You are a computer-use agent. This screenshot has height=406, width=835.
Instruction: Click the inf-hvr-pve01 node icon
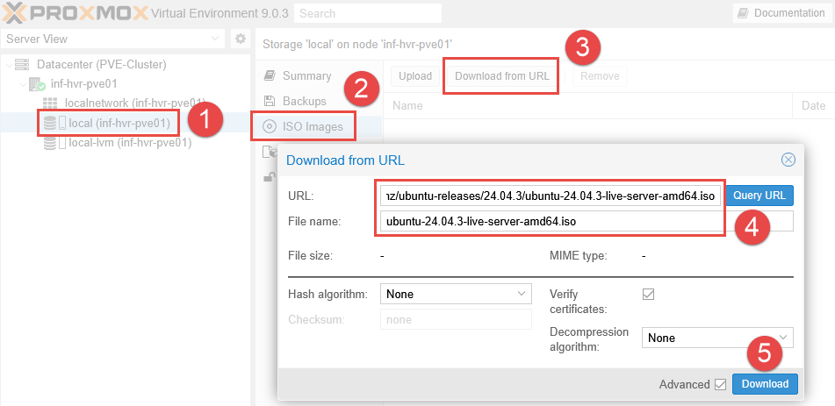(x=37, y=84)
